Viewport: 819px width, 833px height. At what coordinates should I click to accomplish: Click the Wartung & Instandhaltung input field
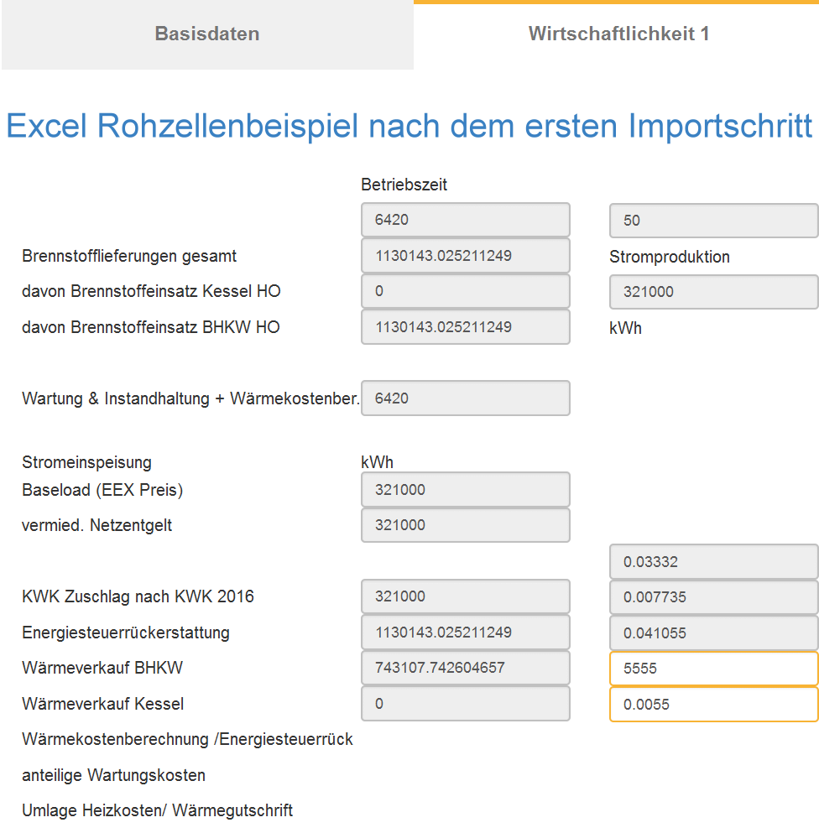[x=465, y=398]
